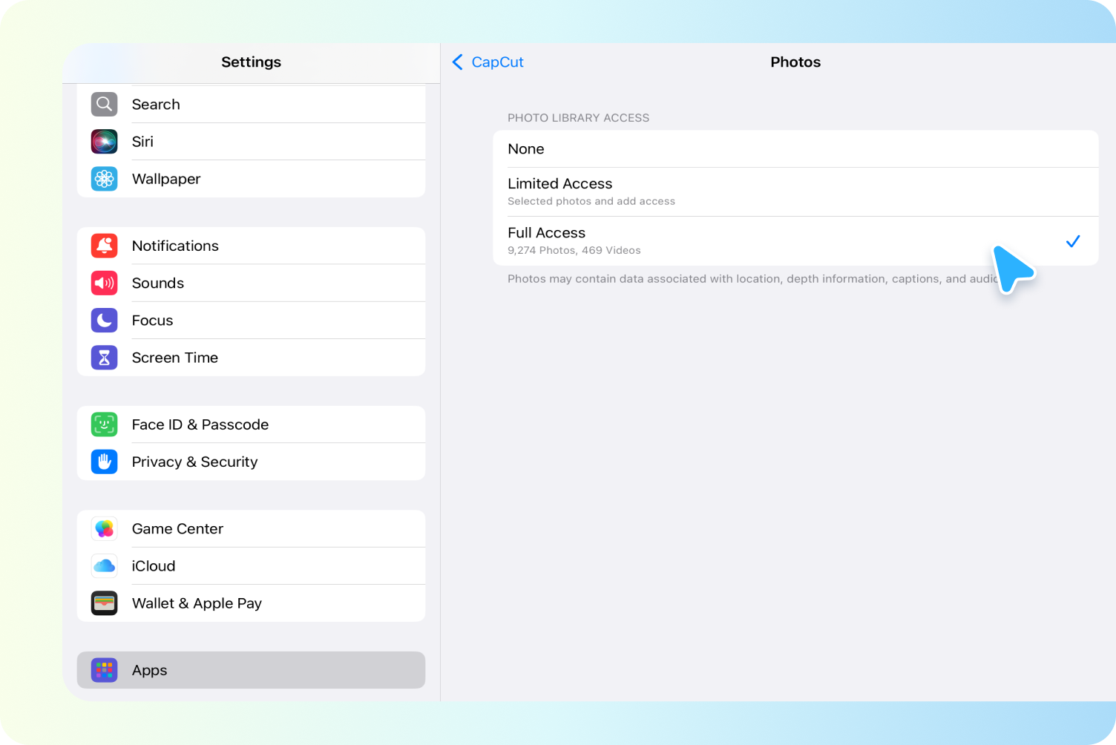Click the 9,274 Photos count text
Viewport: 1116px width, 745px height.
[x=574, y=250]
